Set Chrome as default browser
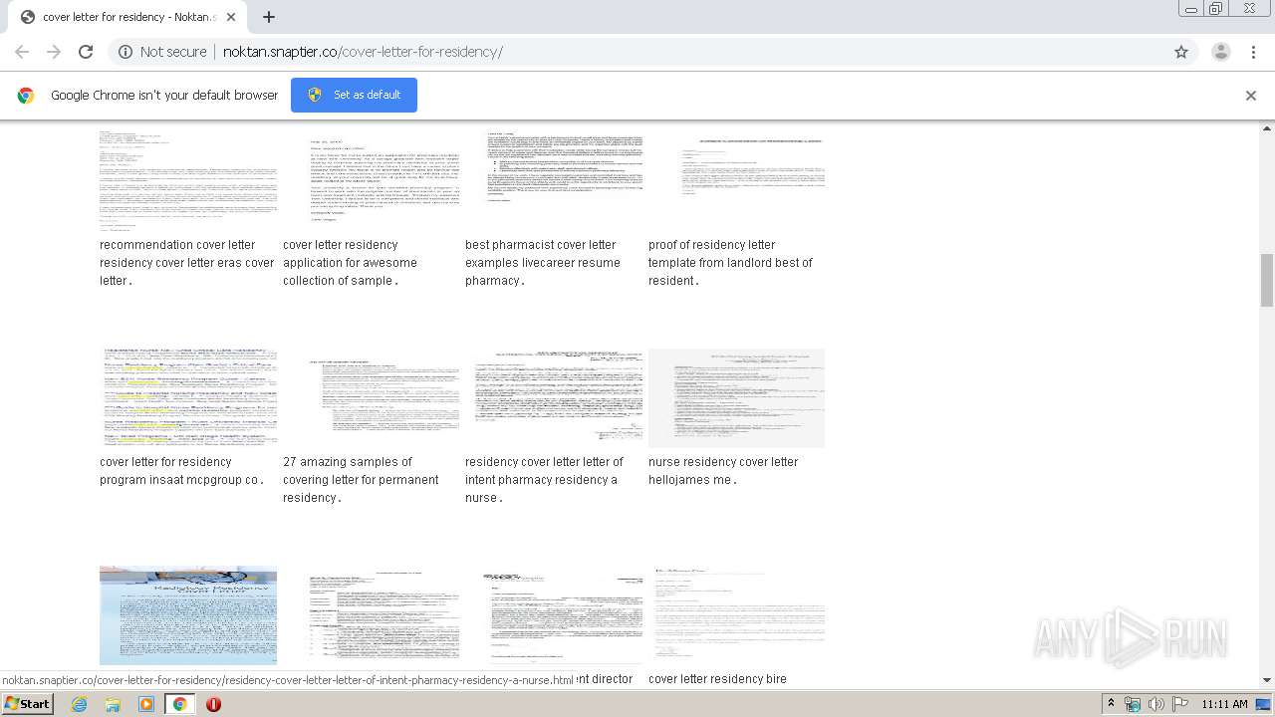This screenshot has height=717, width=1275. (x=354, y=95)
